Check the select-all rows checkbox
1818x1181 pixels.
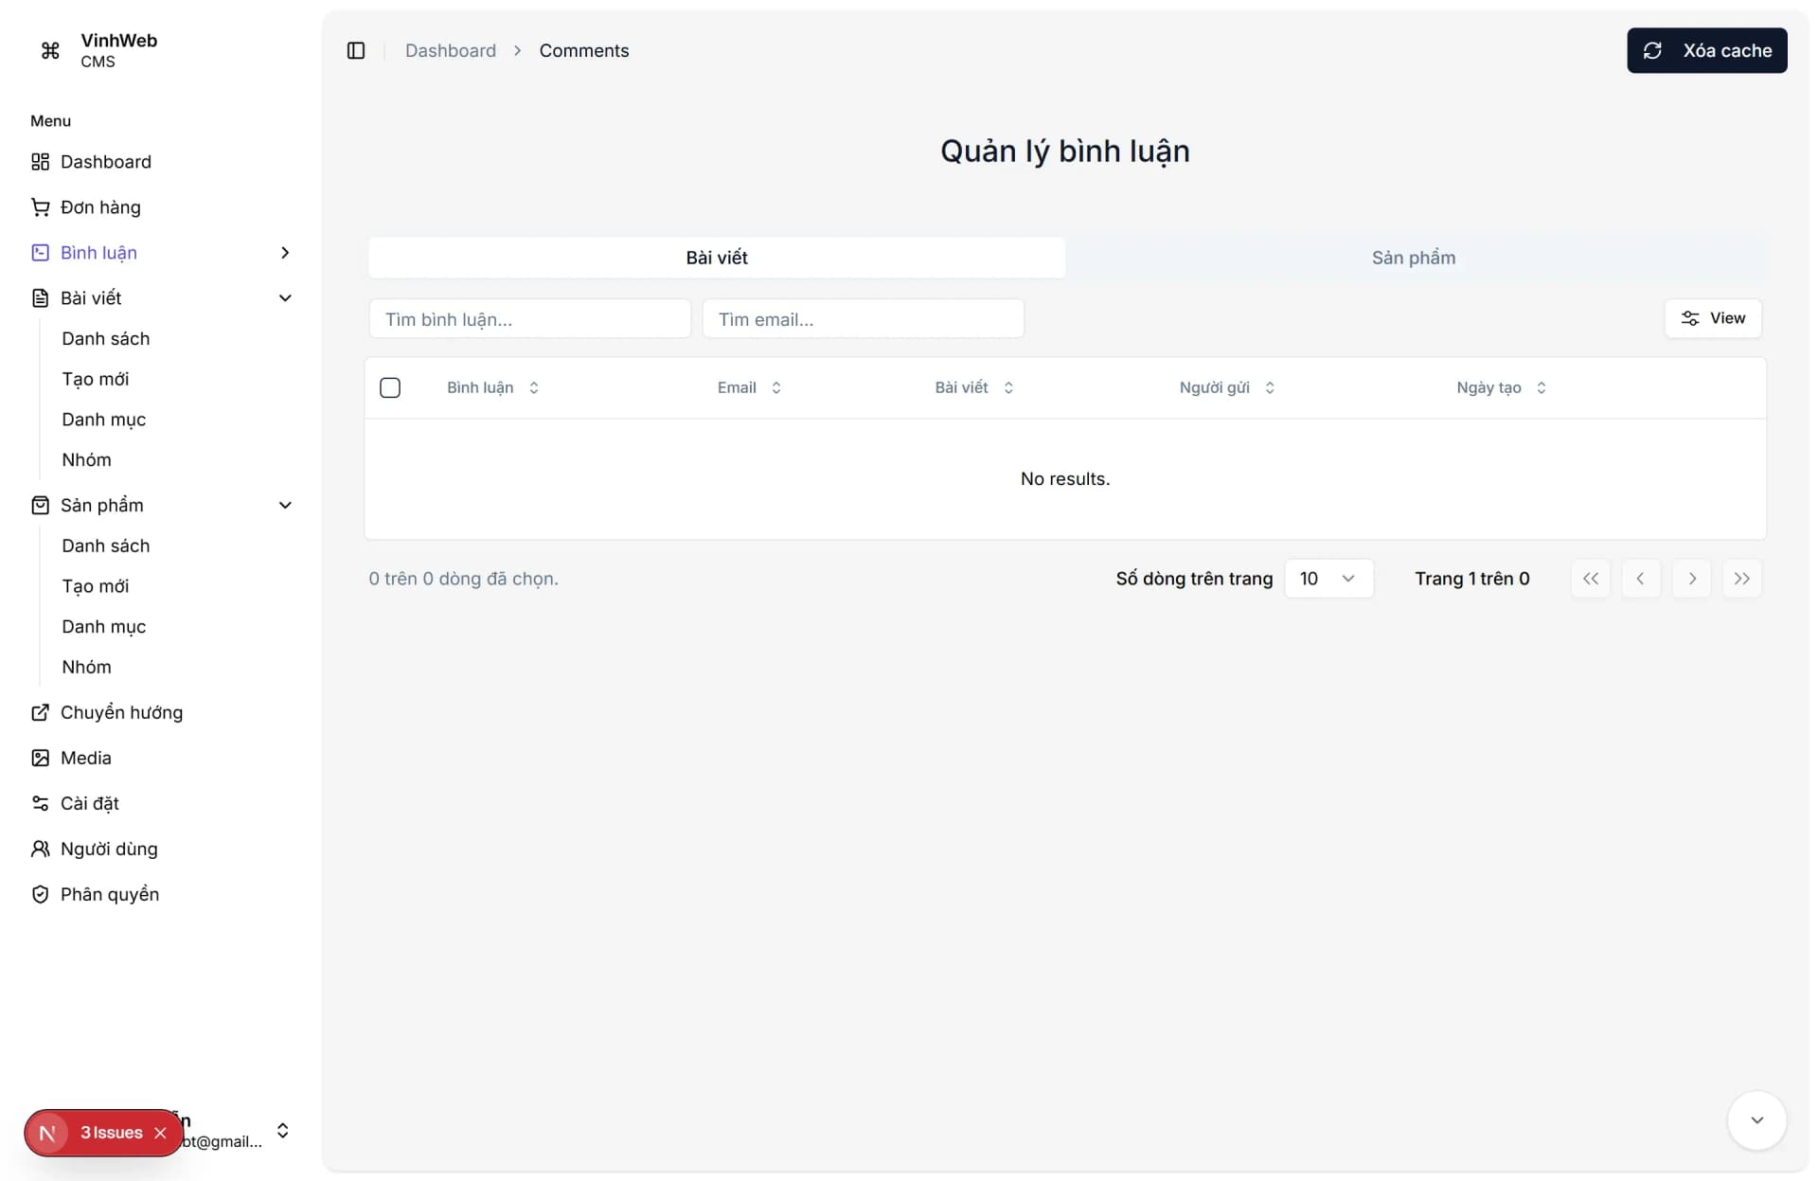(x=389, y=387)
